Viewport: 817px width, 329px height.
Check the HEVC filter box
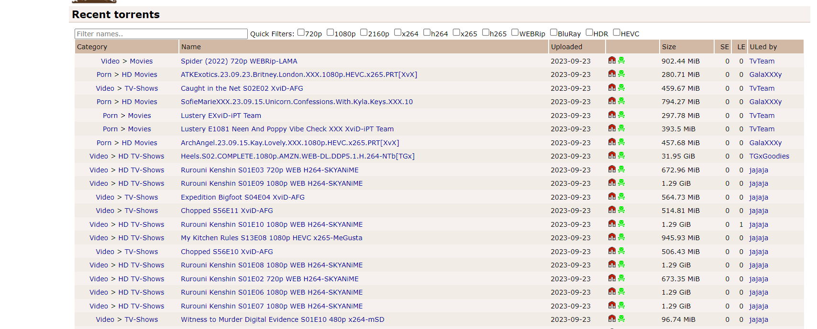[x=617, y=32]
